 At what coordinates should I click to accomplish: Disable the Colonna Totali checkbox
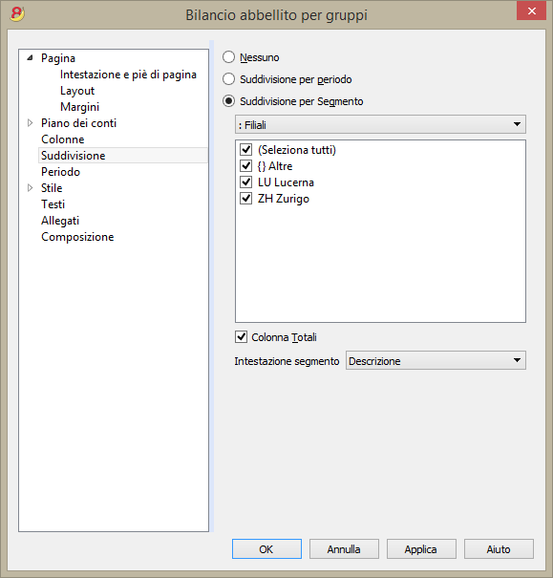[241, 337]
